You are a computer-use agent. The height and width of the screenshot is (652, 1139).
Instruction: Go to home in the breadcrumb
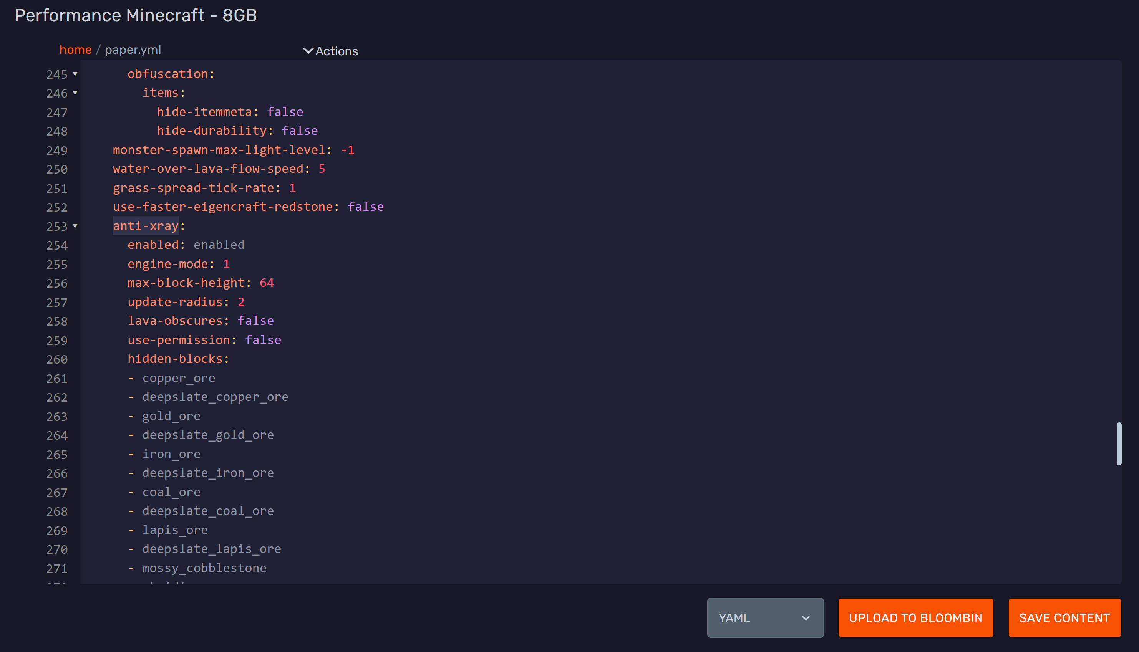point(75,50)
